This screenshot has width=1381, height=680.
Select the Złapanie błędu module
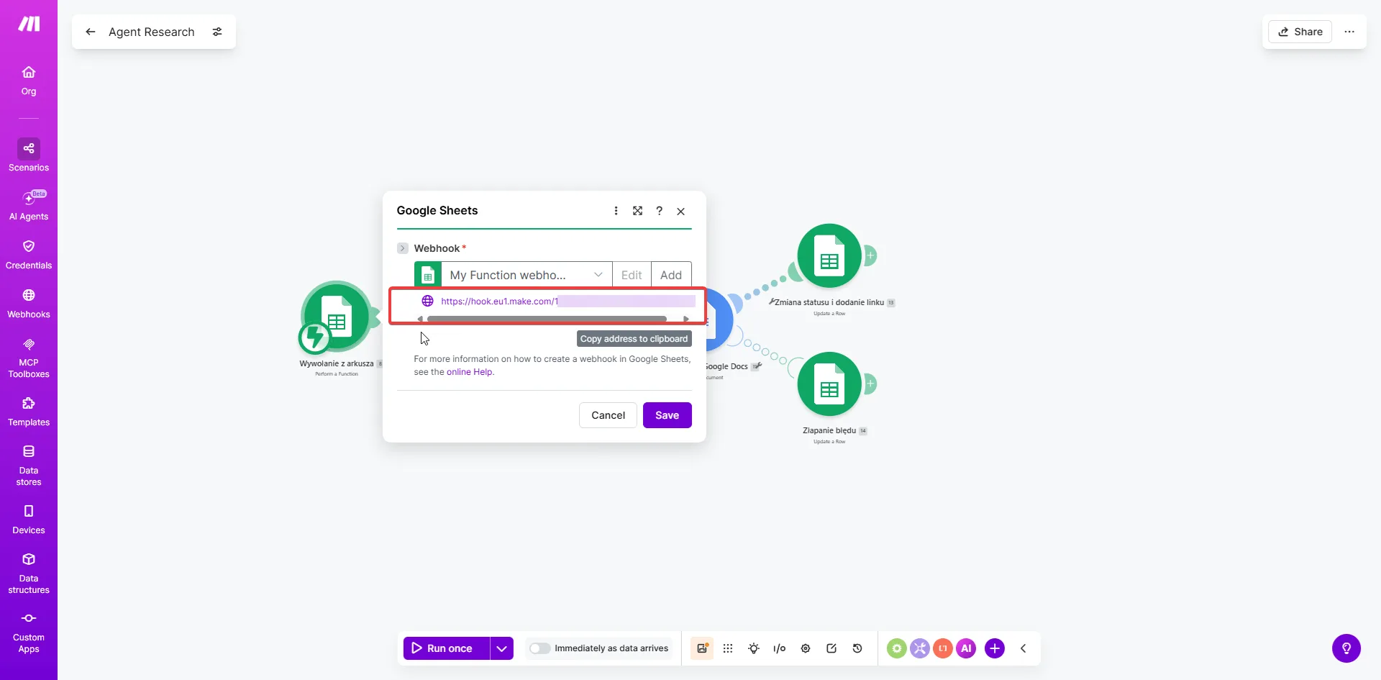[x=829, y=384]
